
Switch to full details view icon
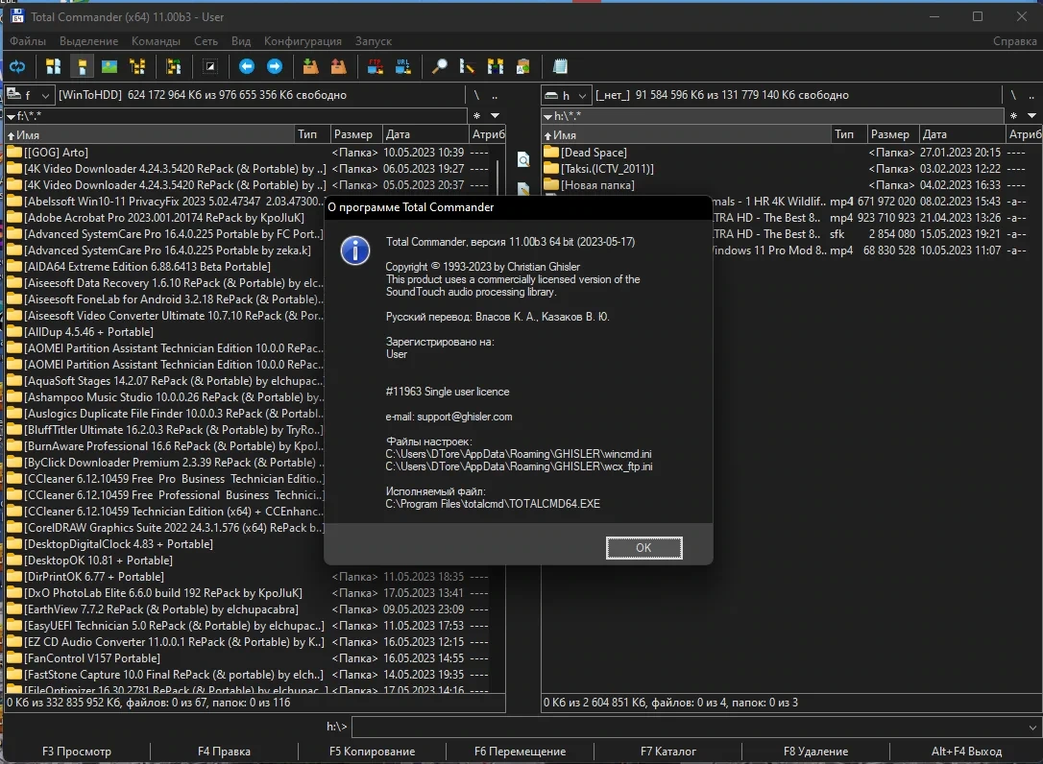coord(82,66)
